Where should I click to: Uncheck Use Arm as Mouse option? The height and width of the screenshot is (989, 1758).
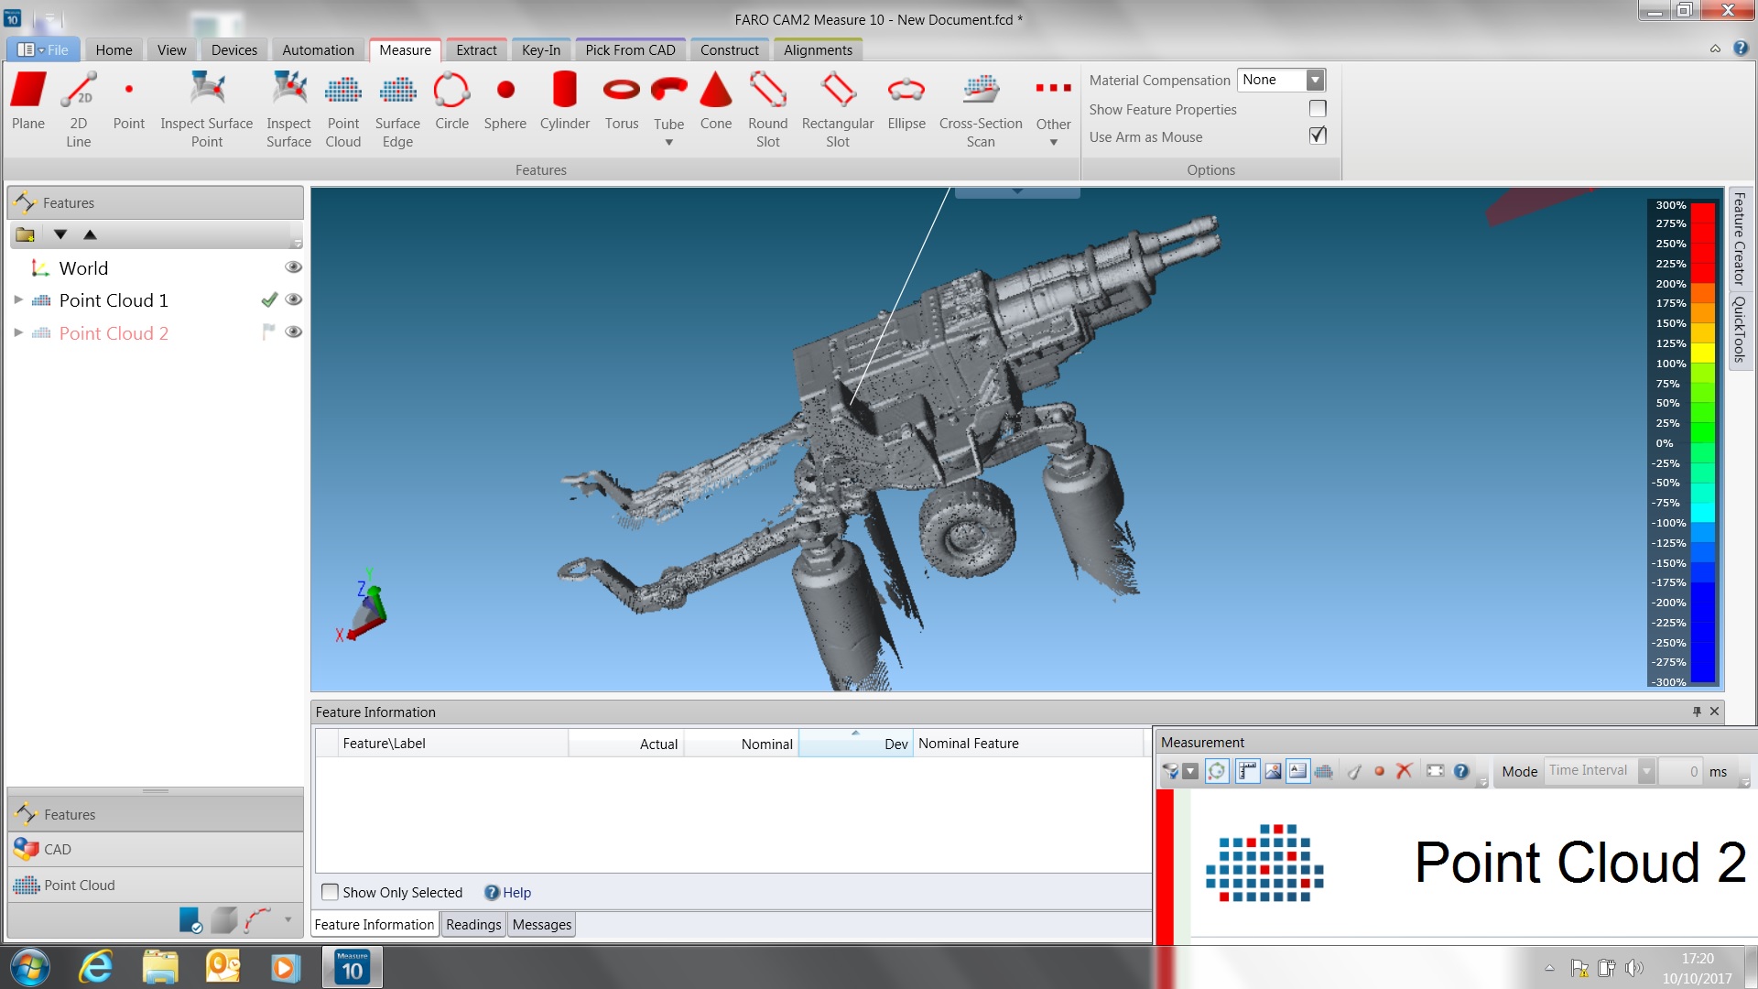[1318, 136]
